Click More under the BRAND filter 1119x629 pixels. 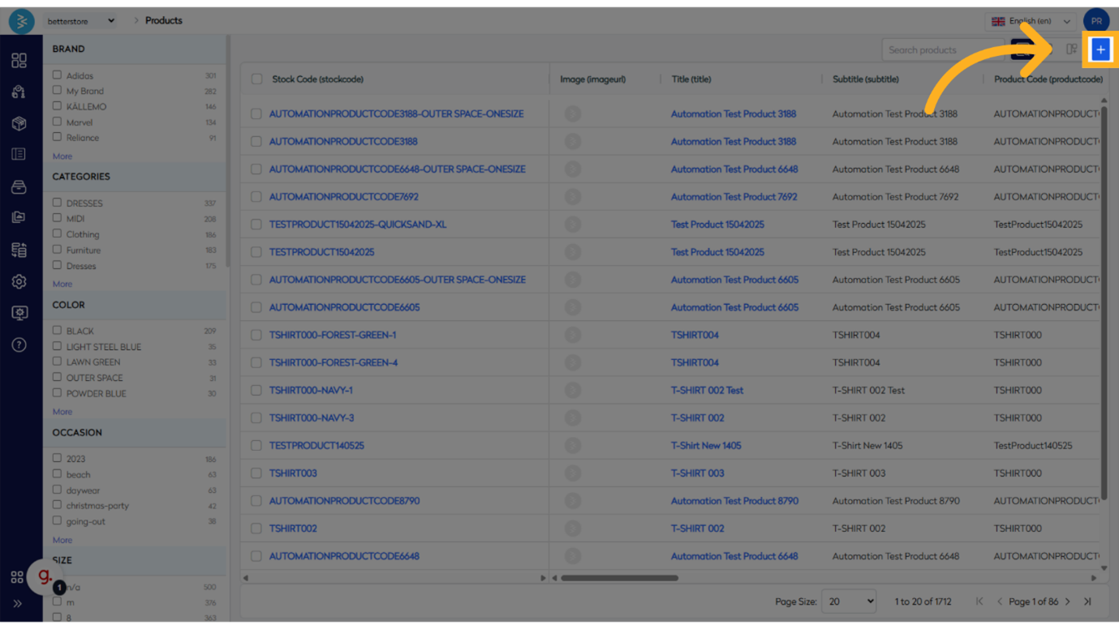coord(62,156)
